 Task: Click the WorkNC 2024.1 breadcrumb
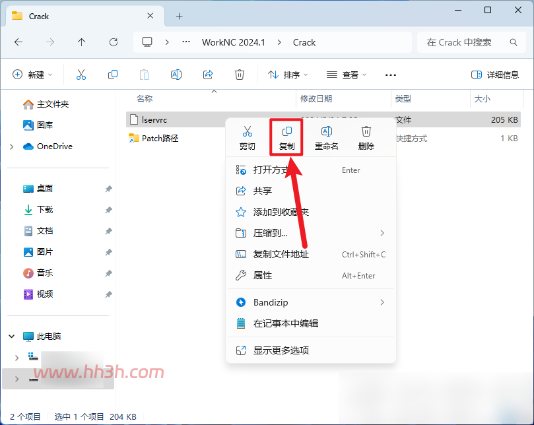(233, 42)
